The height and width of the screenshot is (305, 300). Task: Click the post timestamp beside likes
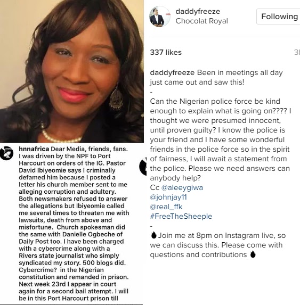click(297, 52)
